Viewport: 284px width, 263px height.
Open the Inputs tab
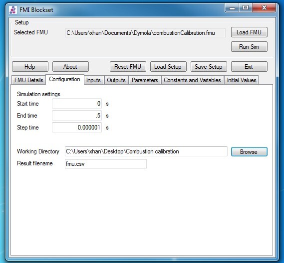click(x=93, y=80)
